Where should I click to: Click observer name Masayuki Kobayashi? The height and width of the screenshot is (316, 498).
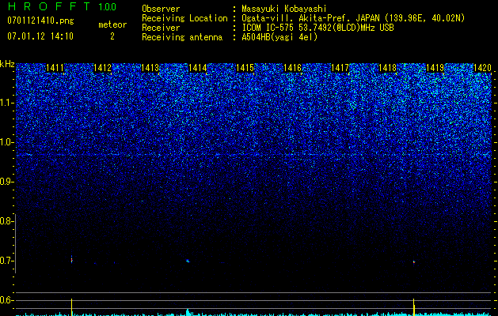click(284, 9)
